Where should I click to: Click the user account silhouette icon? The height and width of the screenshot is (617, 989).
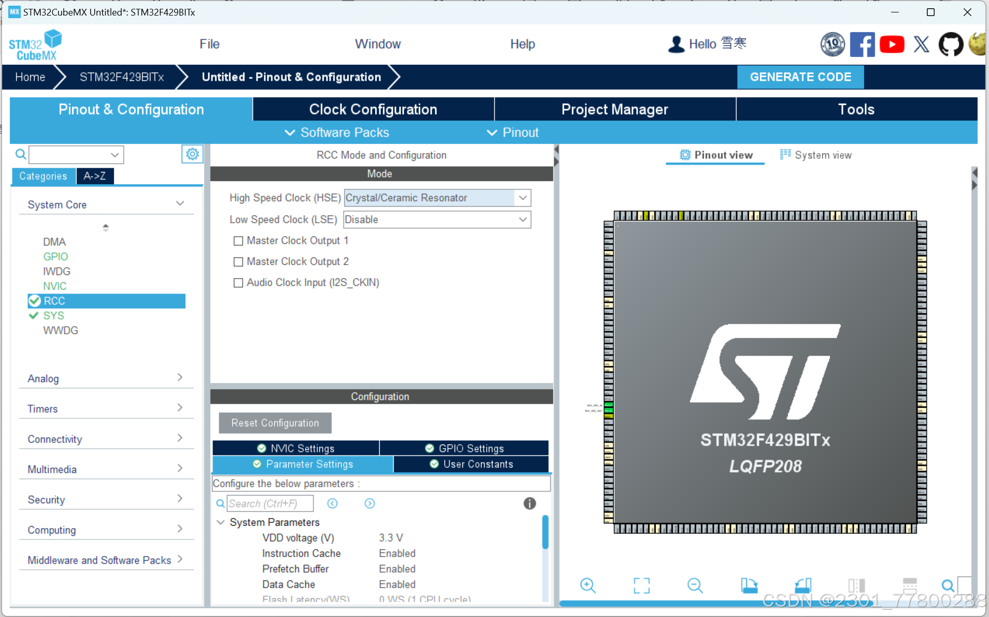click(676, 44)
